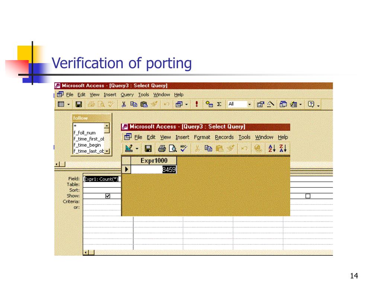Viewport: 381px width, 285px height.
Task: Open toolbar options arrow beside Help icon
Action: [x=318, y=106]
